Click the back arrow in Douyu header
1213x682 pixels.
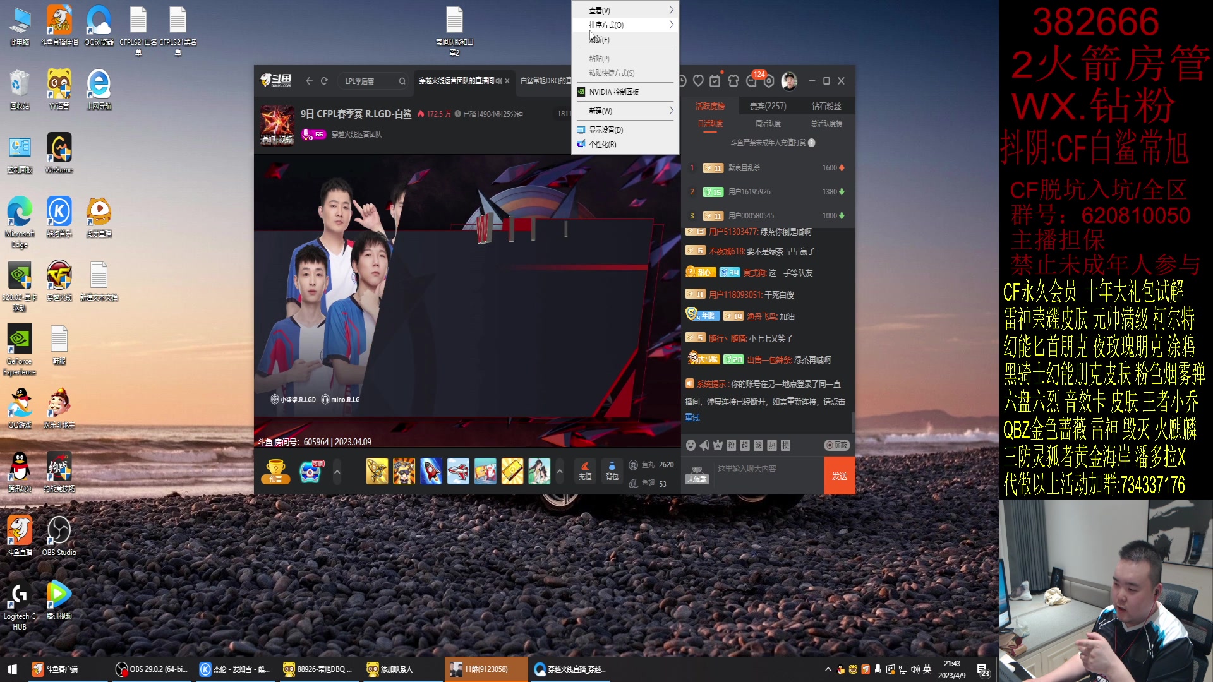[309, 81]
